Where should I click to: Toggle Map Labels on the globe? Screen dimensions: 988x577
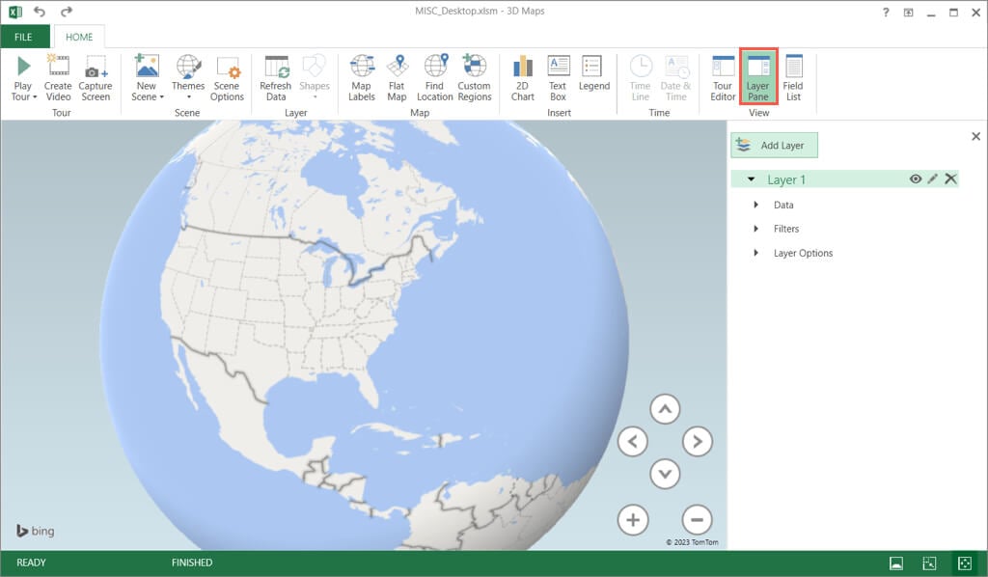click(x=362, y=77)
